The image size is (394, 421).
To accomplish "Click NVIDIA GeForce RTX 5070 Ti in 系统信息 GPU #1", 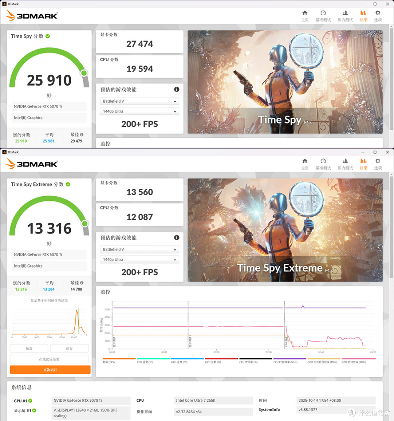I will [x=91, y=401].
